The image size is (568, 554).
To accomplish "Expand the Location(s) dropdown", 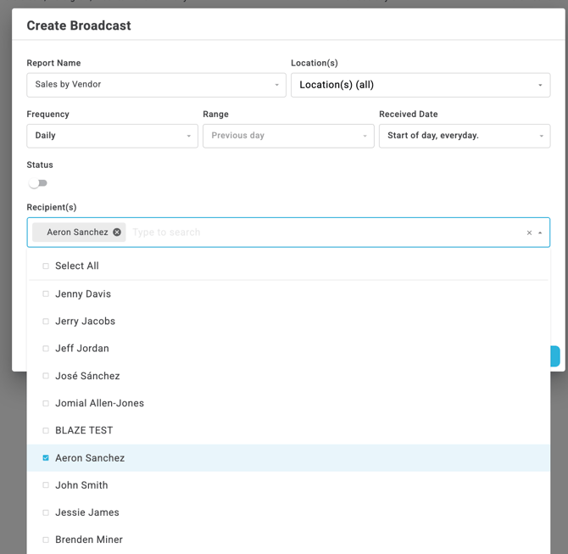I will click(420, 85).
